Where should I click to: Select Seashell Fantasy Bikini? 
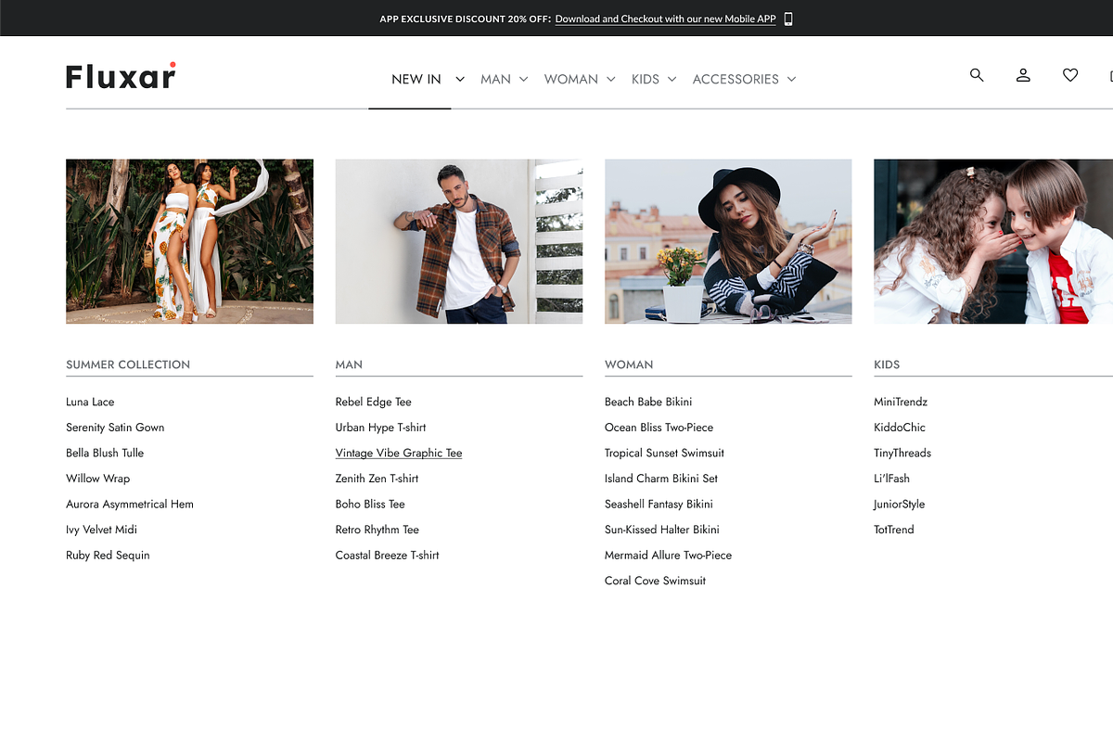659,504
